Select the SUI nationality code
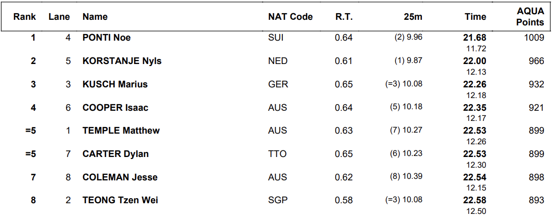This screenshot has width=552, height=220. 276,38
